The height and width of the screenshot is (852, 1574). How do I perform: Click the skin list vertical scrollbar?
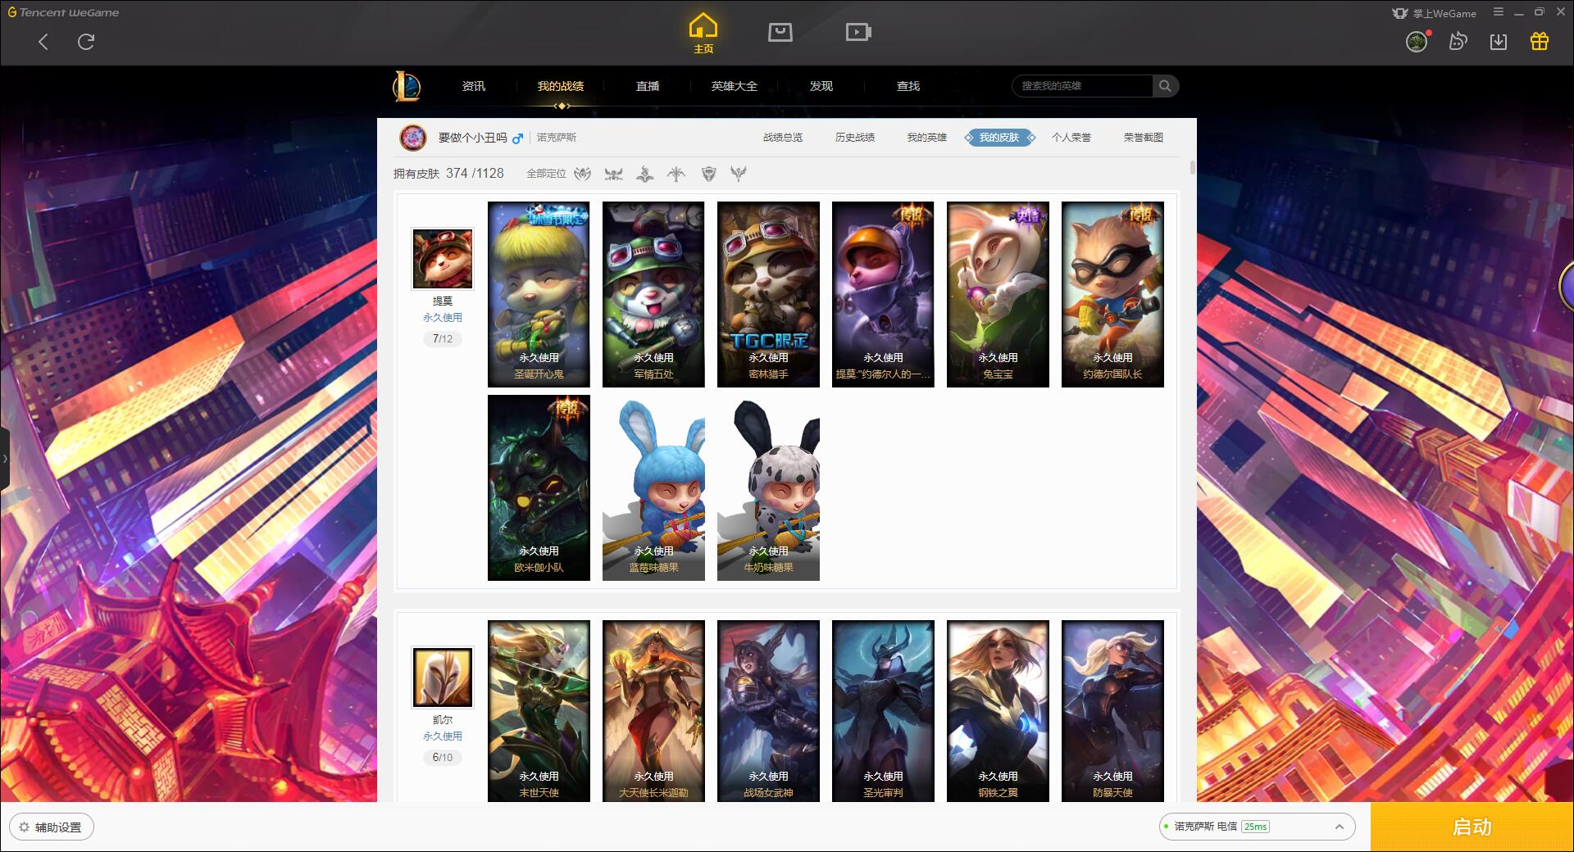(x=1192, y=168)
